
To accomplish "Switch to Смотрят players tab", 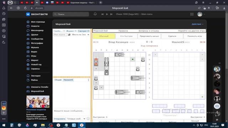I will click(84, 31).
